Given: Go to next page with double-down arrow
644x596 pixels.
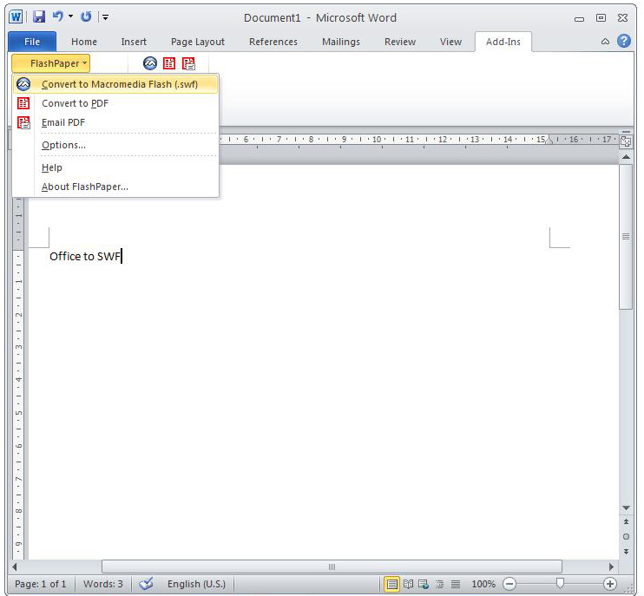Looking at the screenshot, I should (x=626, y=551).
